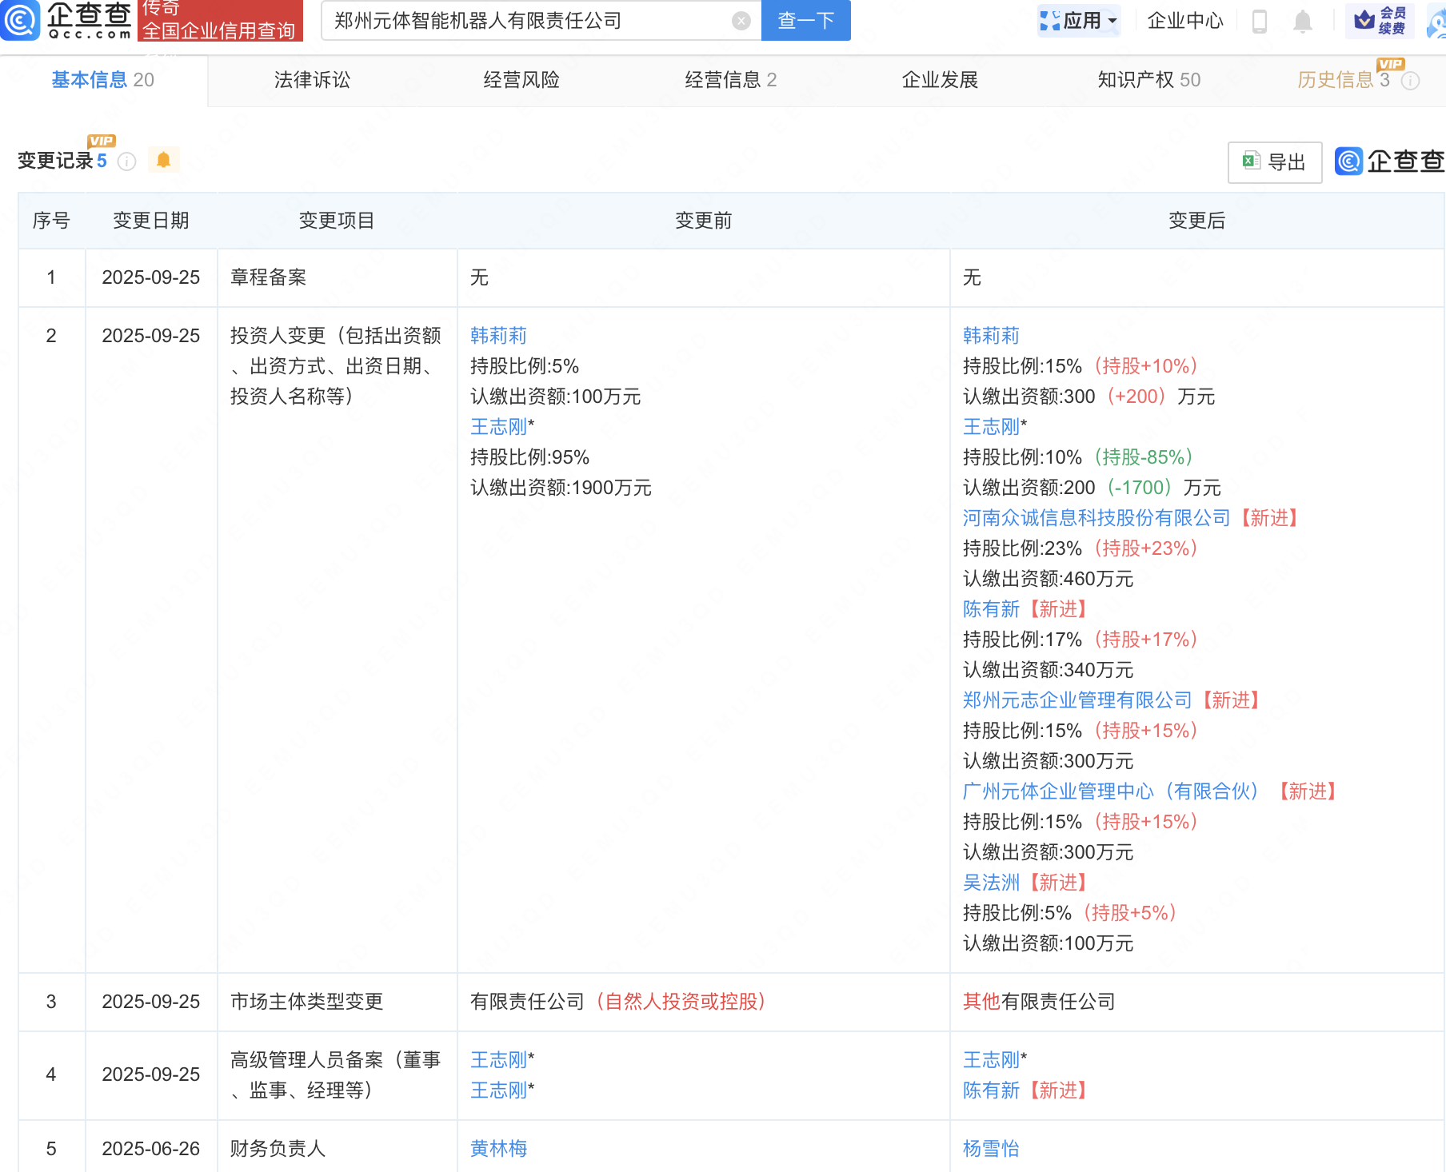Click the company name search field
The image size is (1446, 1172).
[528, 21]
